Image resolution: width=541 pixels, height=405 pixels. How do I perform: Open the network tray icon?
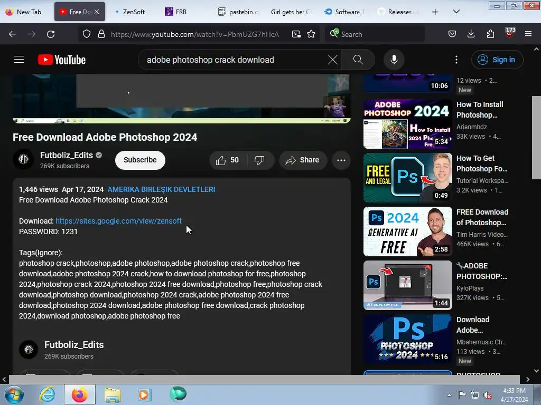[475, 395]
